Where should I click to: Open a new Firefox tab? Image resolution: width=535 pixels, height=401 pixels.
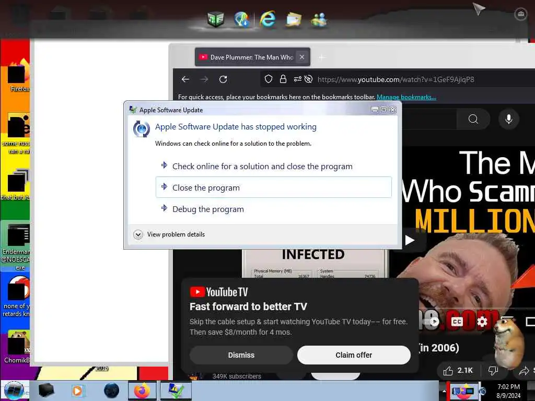click(321, 57)
